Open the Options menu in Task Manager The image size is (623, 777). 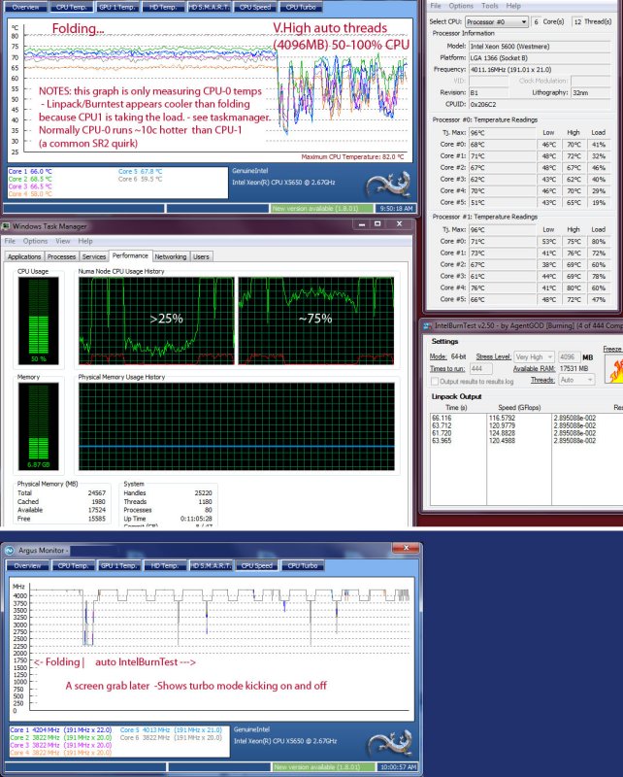tap(35, 241)
